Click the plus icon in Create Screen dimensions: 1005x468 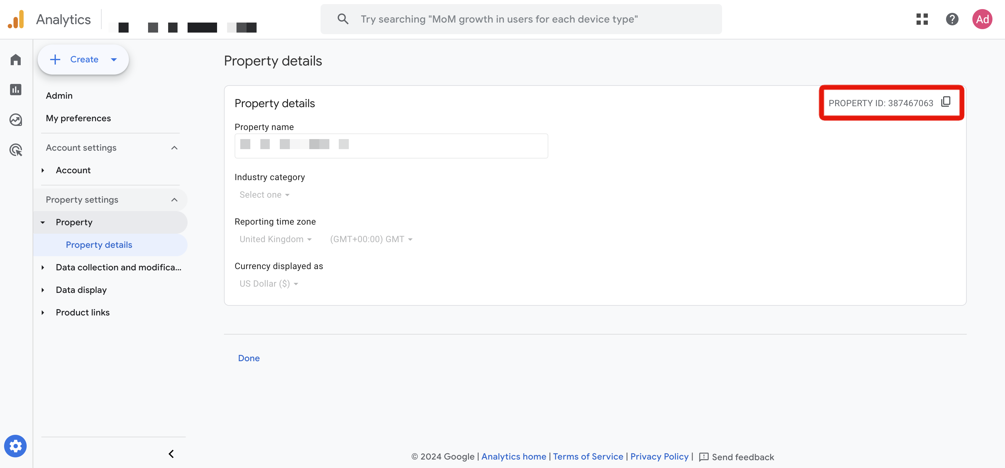(55, 59)
